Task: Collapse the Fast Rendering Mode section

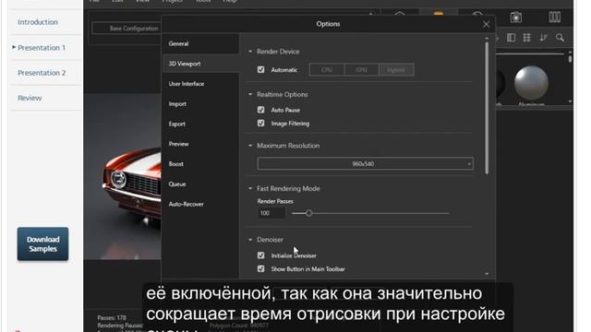Action: tap(250, 188)
